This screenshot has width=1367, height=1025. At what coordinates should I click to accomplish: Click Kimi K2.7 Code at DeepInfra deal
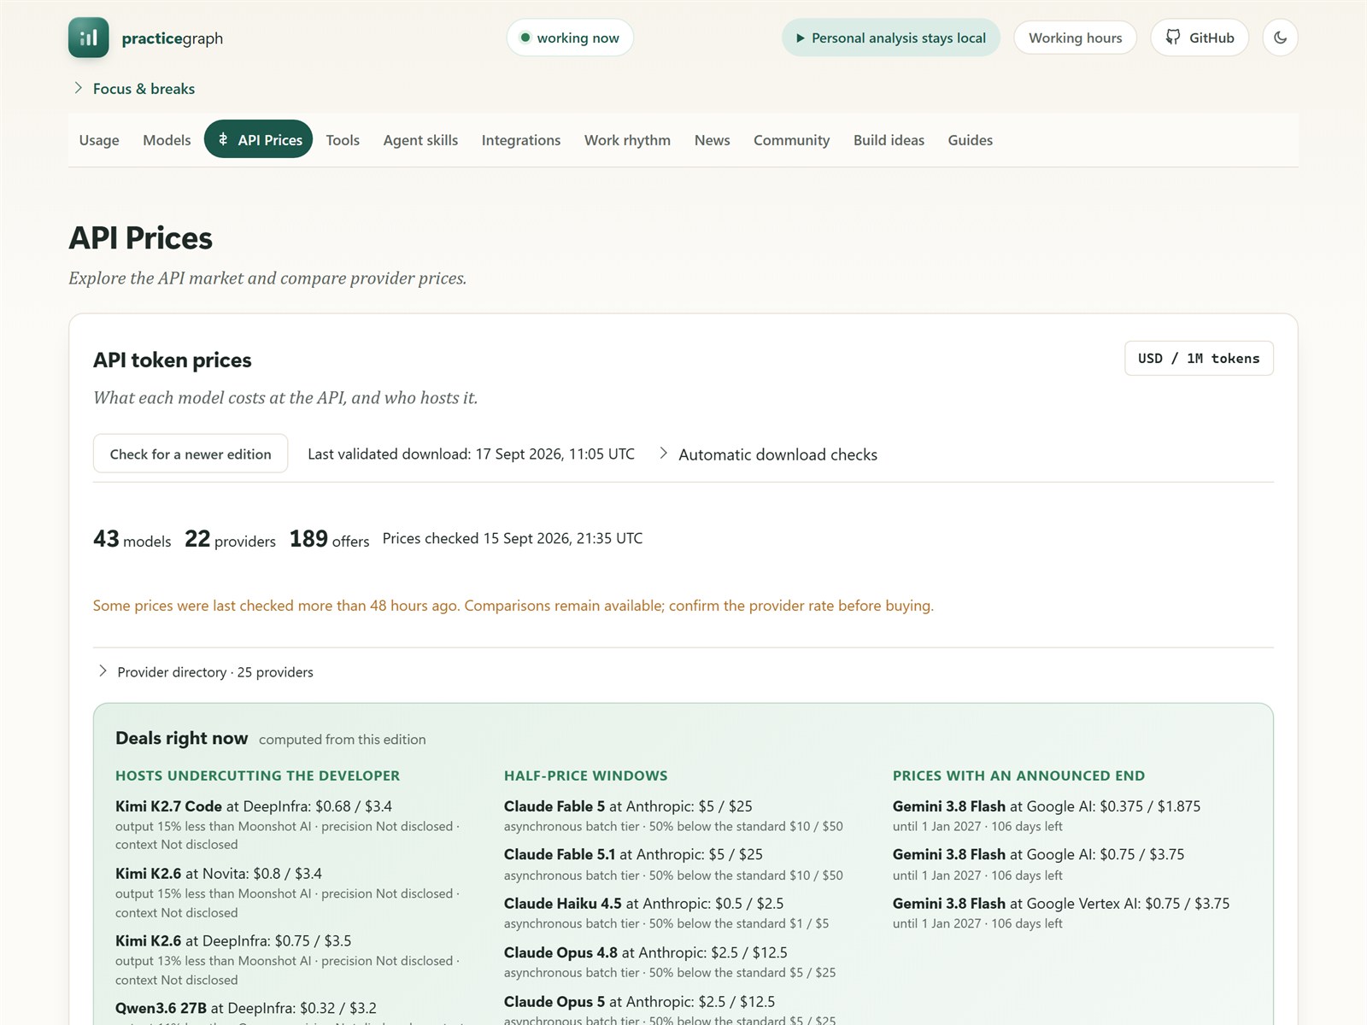(254, 806)
